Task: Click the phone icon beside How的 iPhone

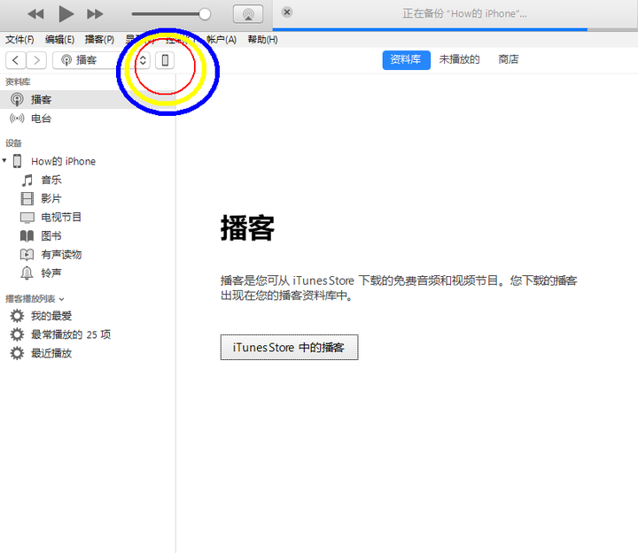Action: 17,161
